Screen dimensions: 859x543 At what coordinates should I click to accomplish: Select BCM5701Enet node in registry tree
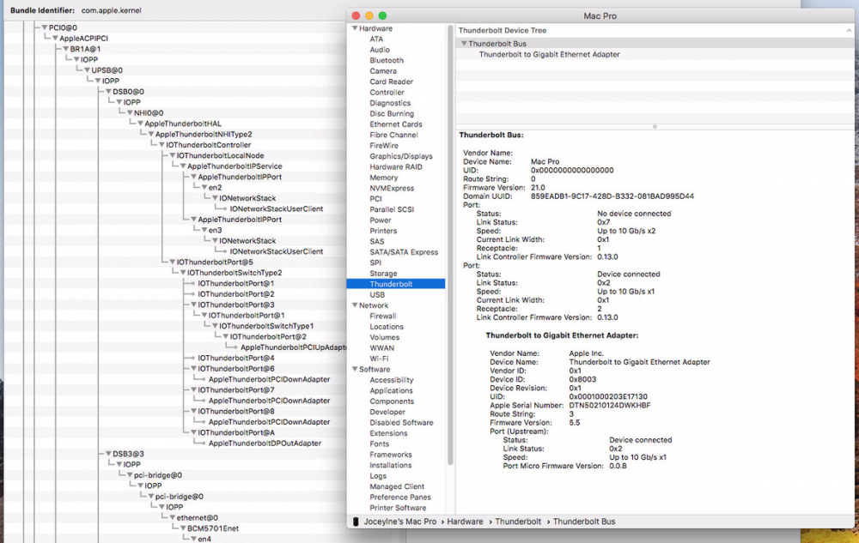click(x=212, y=528)
